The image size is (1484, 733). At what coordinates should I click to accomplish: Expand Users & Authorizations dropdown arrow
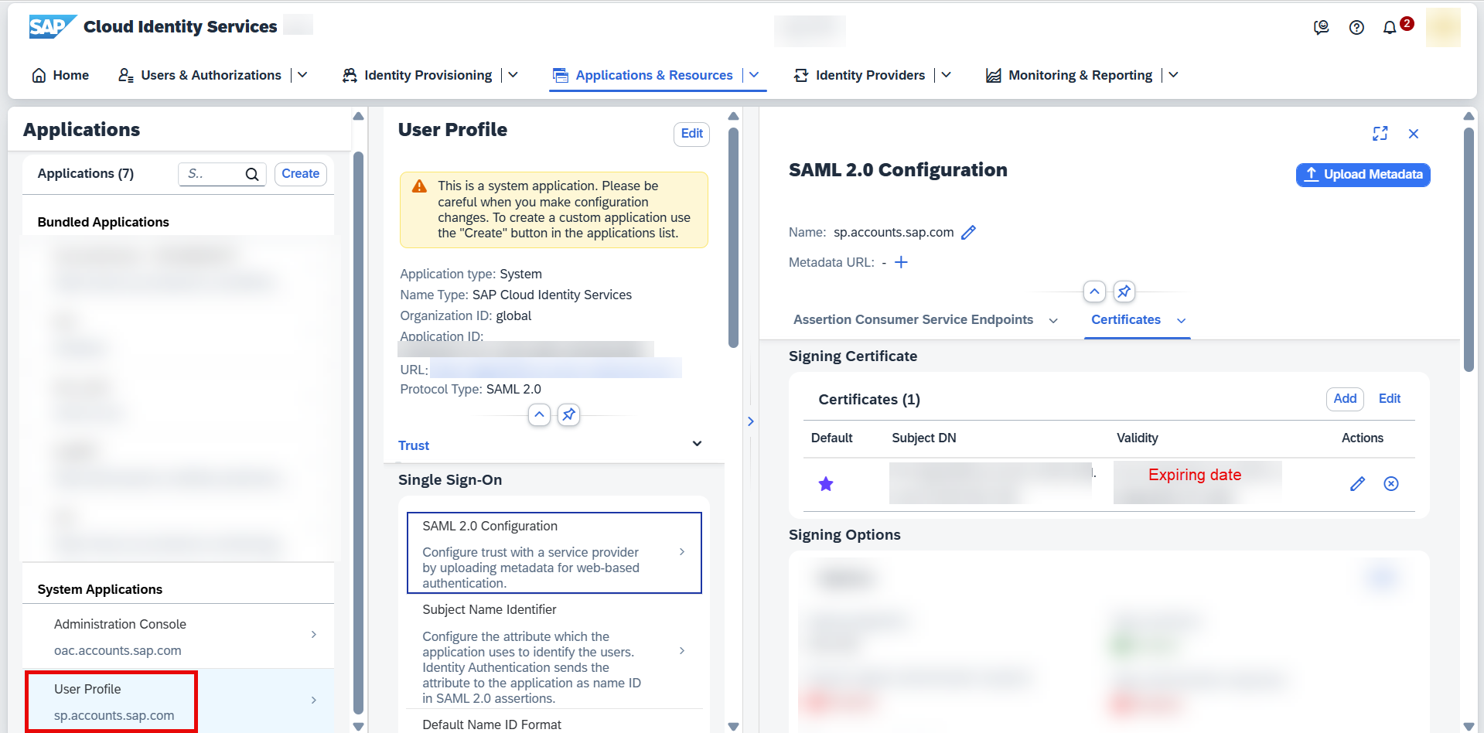(x=302, y=75)
